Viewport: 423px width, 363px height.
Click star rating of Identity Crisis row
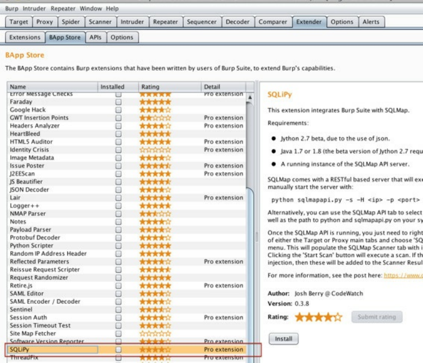(155, 150)
